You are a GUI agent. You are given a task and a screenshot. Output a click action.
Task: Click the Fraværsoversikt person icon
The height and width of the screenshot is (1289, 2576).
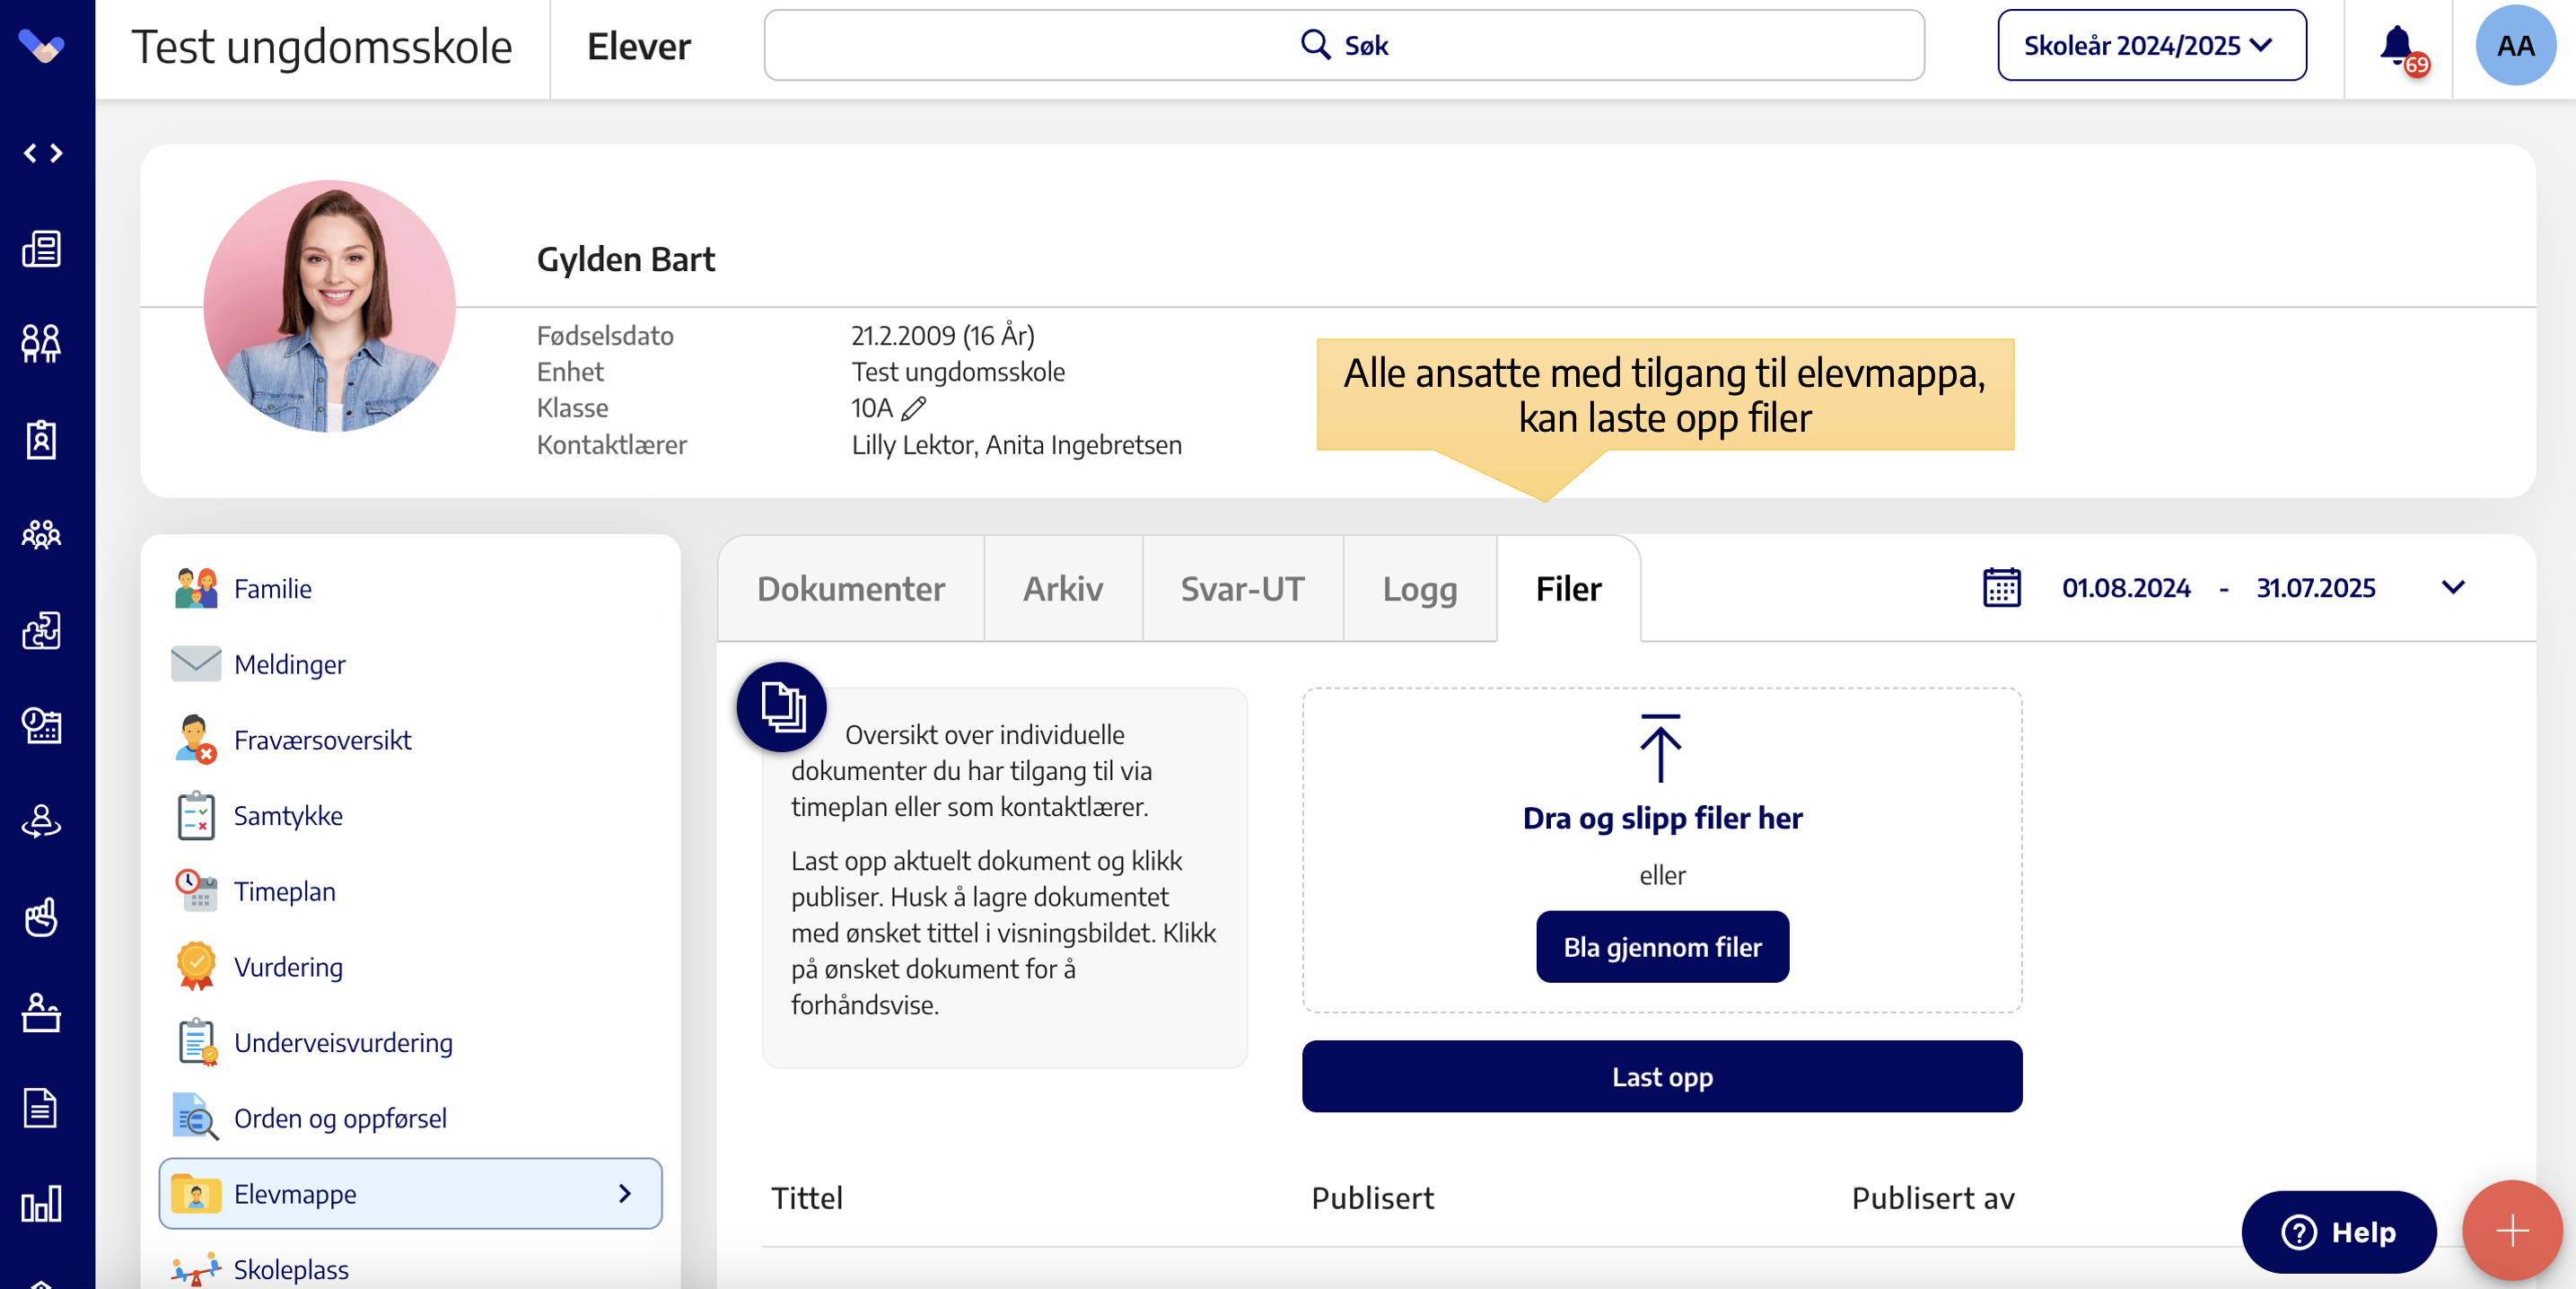[x=196, y=740]
